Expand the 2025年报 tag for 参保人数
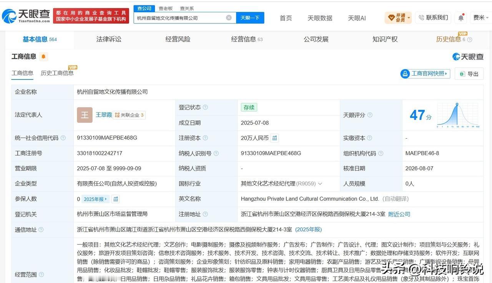 [x=96, y=199]
